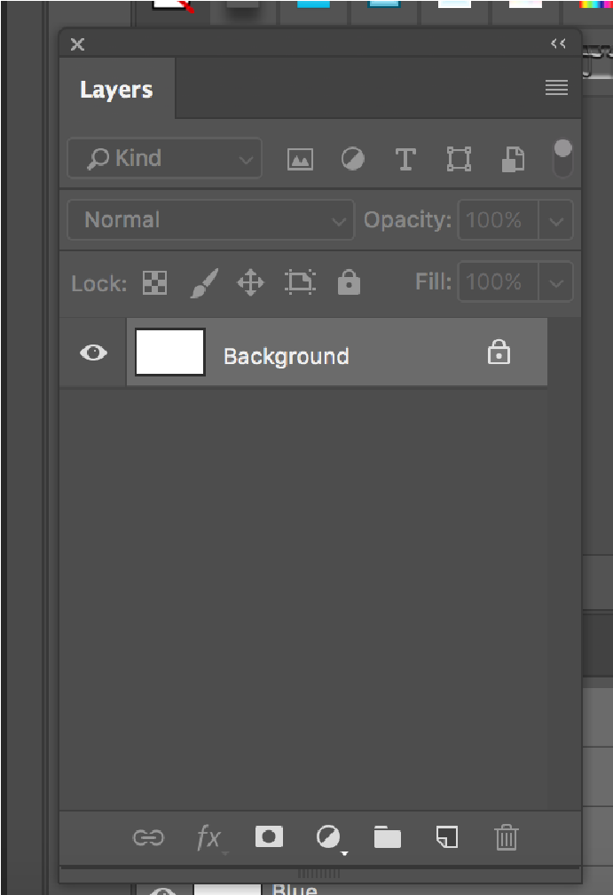Image resolution: width=613 pixels, height=895 pixels.
Task: Lock image pixels brush icon
Action: 203,283
